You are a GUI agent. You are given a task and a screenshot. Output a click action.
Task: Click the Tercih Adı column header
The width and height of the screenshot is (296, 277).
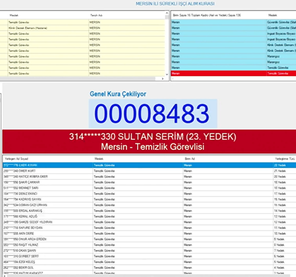96,15
